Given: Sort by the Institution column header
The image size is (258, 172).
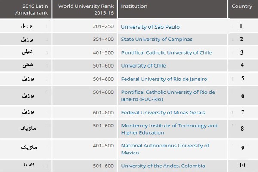Looking at the screenshot, I should (134, 6).
